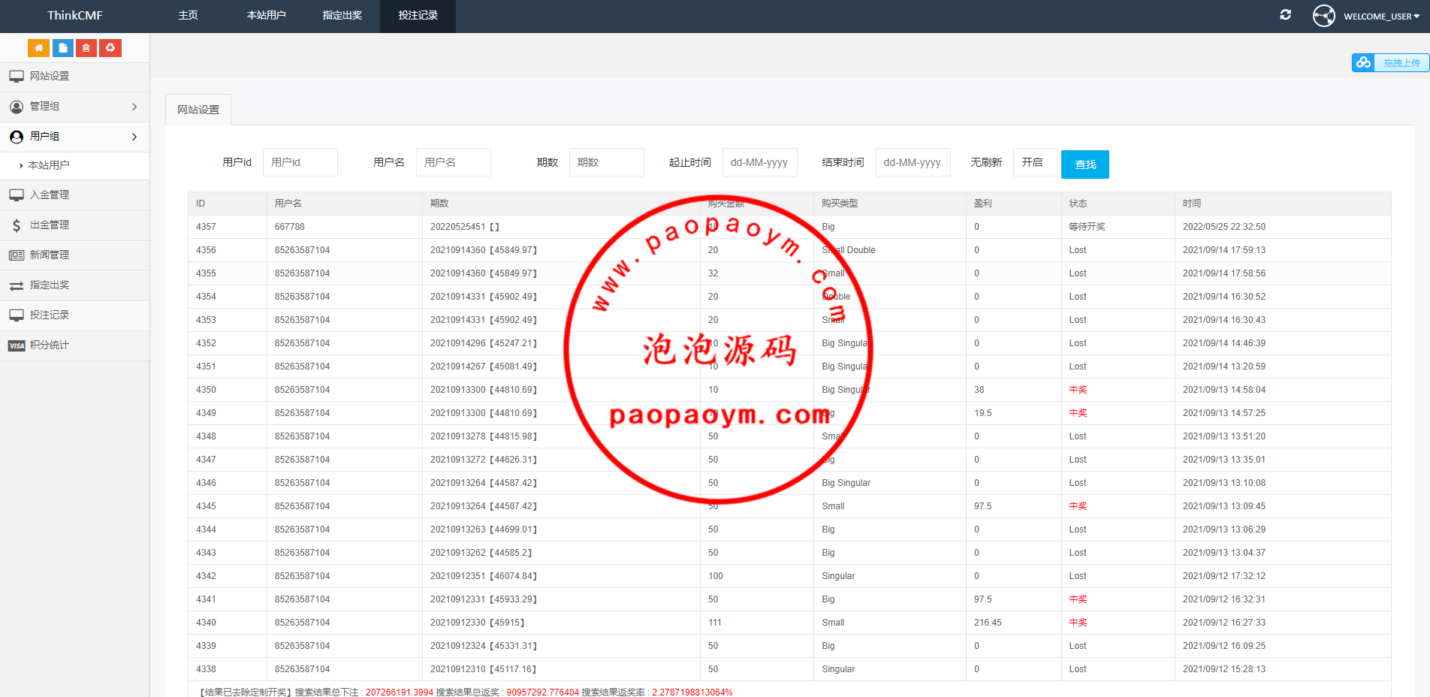Click the 投注记录 monitor icon in sidebar
The image size is (1430, 697).
coord(17,315)
